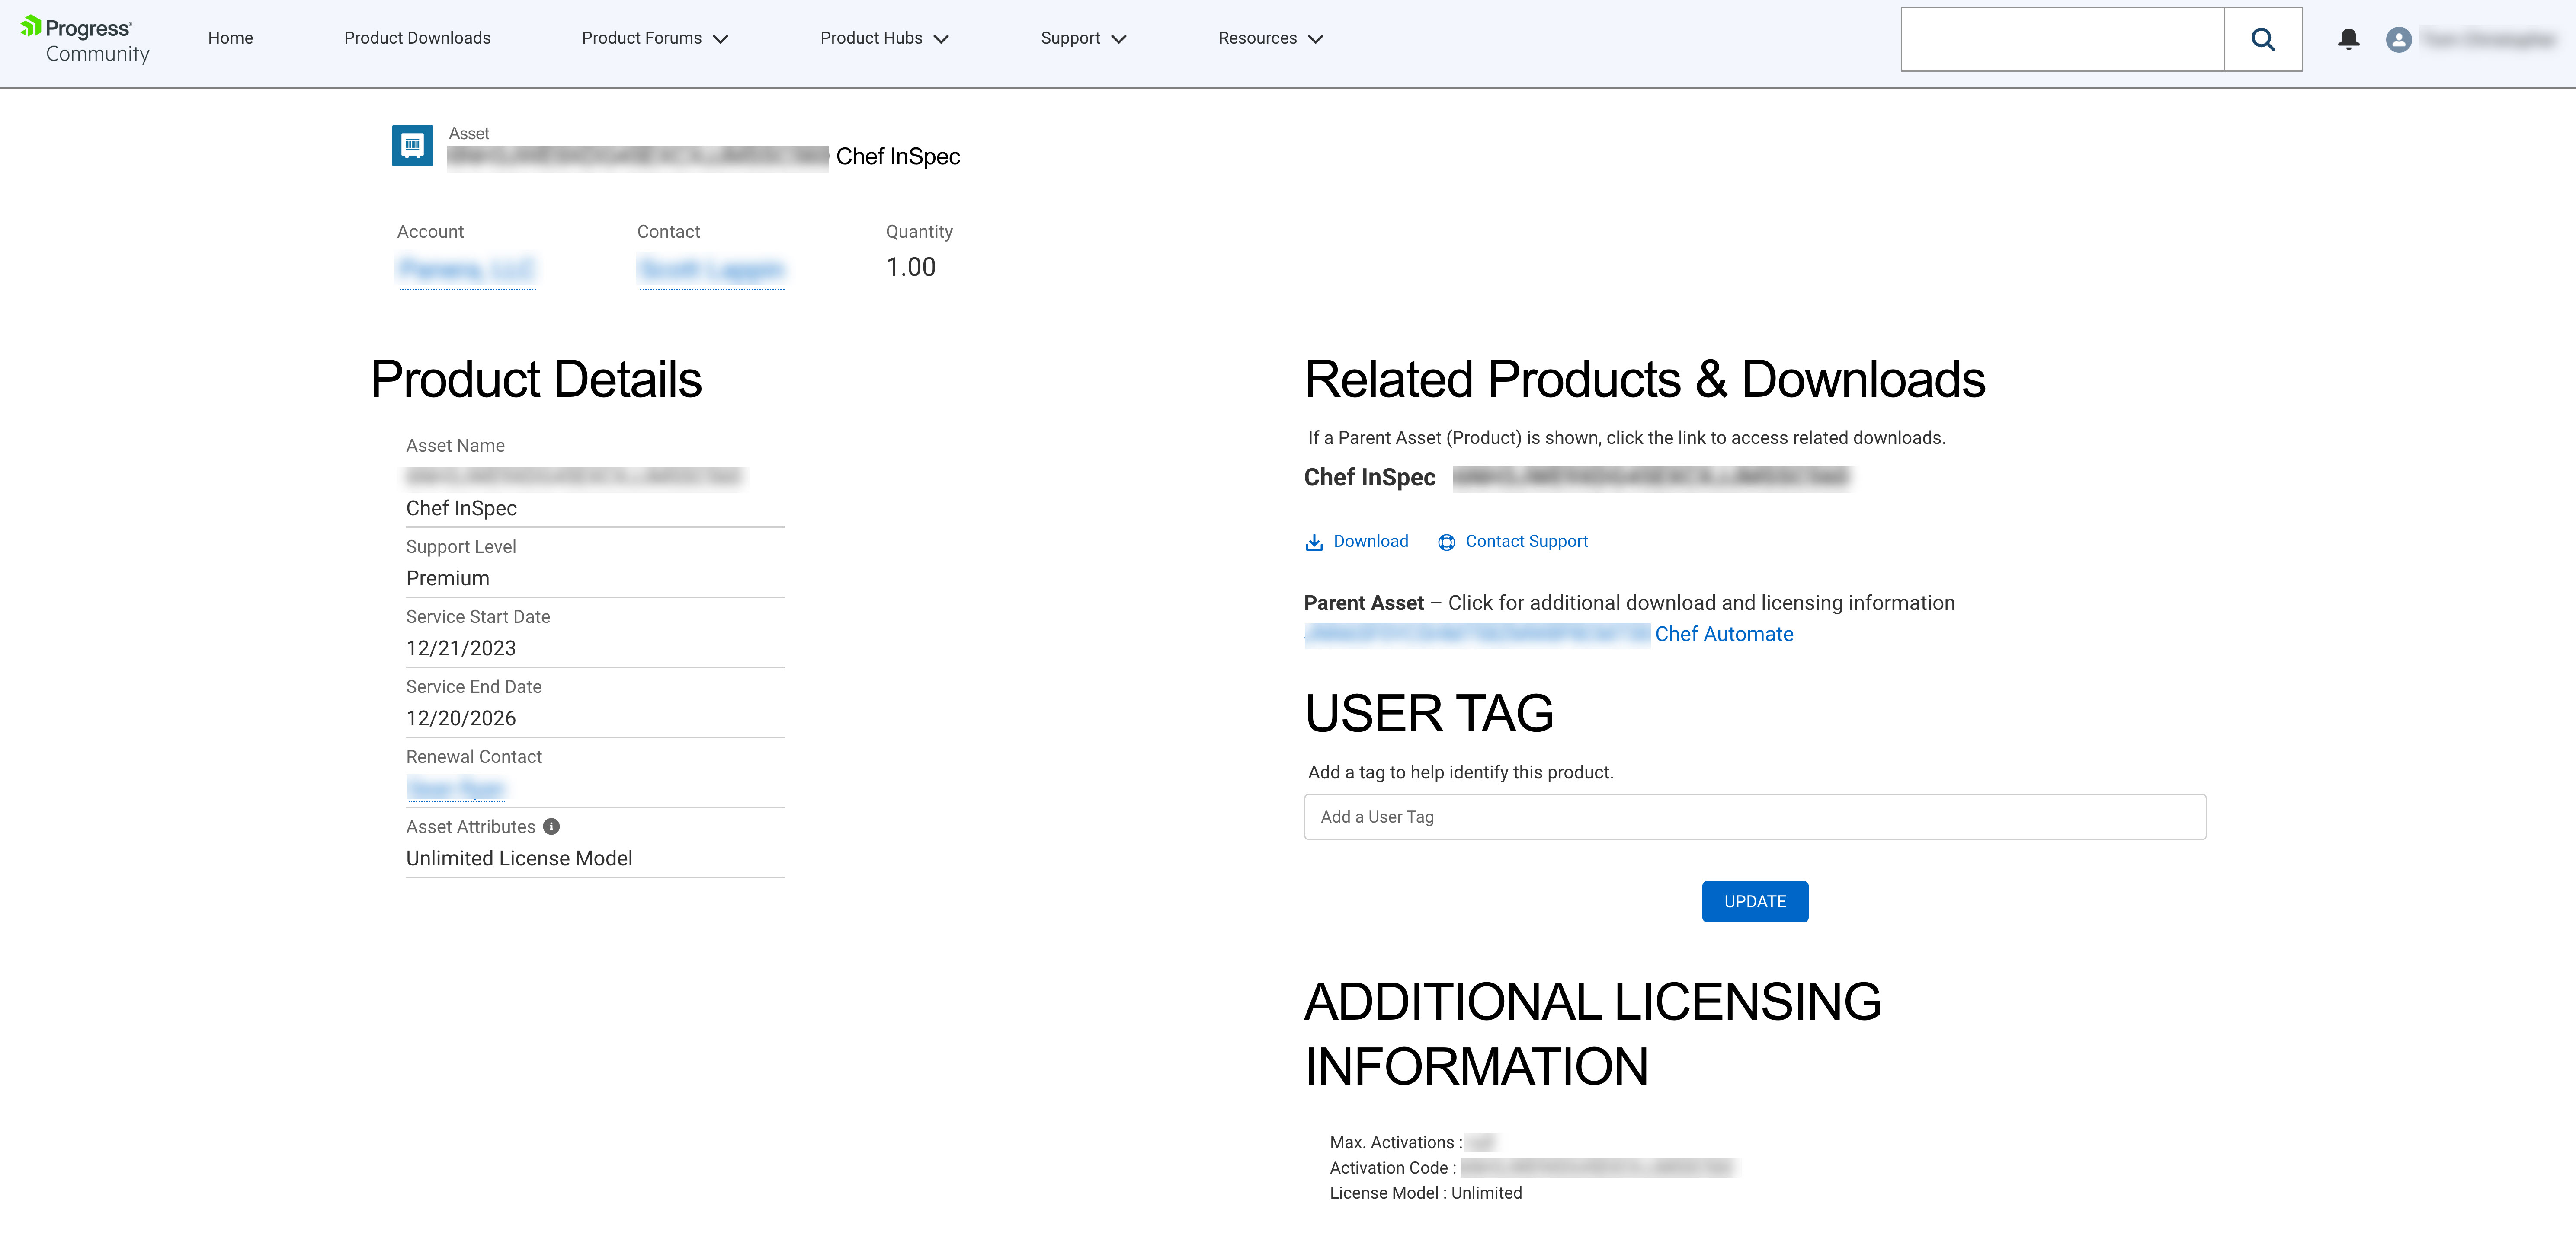
Task: Click the blue Asset record icon
Action: [412, 146]
